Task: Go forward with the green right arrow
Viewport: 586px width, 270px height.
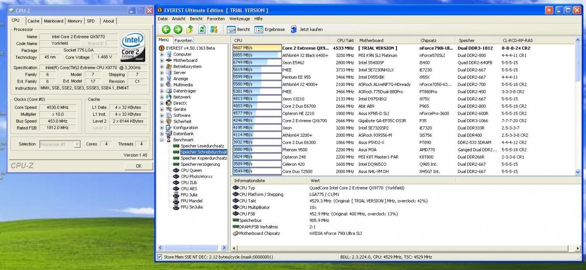Action: click(x=178, y=29)
